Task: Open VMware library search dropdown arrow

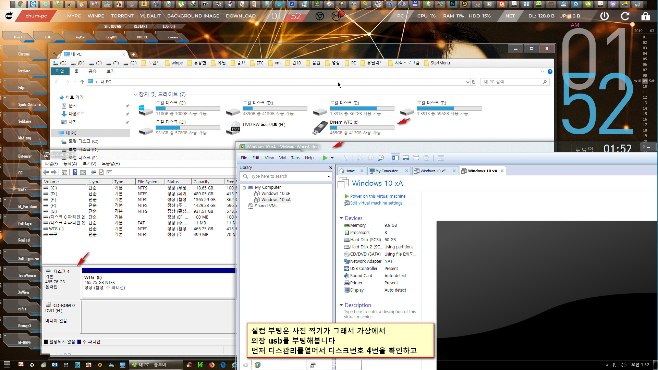Action: (329, 176)
